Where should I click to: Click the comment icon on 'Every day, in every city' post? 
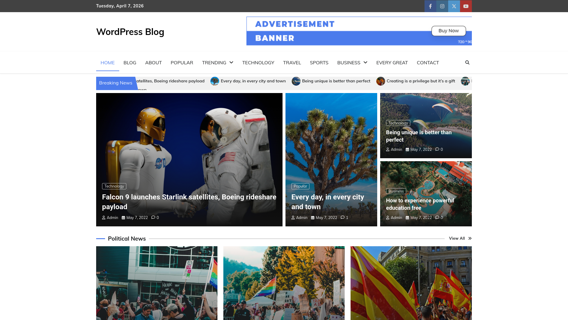(x=343, y=217)
